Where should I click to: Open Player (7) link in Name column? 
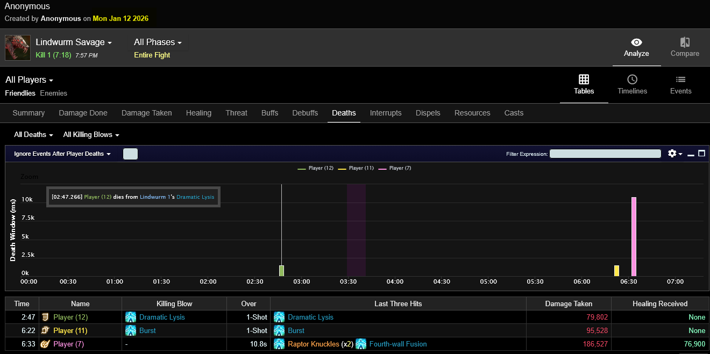[68, 344]
